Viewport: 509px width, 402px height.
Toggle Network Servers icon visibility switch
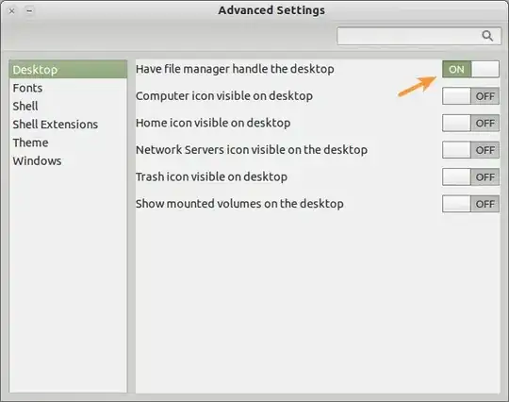tap(470, 150)
